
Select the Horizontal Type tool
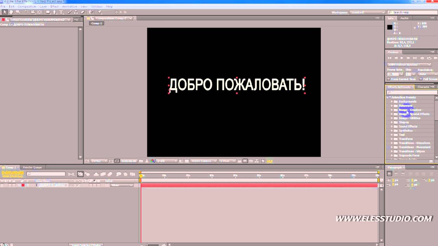click(61, 12)
